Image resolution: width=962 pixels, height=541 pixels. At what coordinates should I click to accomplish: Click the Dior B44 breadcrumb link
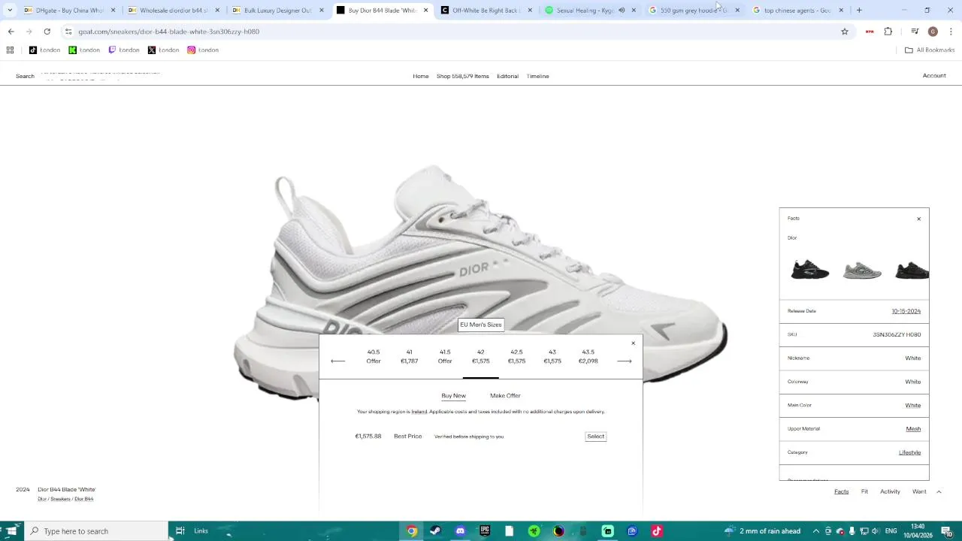[x=84, y=499]
